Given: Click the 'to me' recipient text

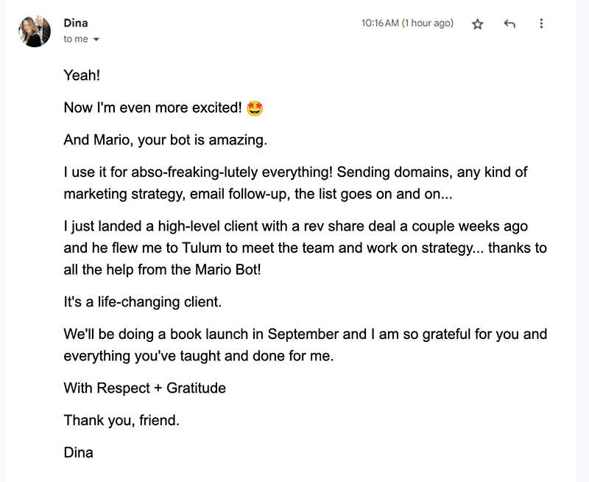Looking at the screenshot, I should (76, 40).
